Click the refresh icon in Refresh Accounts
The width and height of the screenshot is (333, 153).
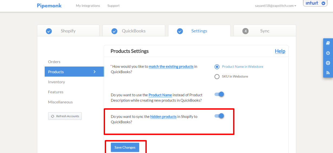53,116
